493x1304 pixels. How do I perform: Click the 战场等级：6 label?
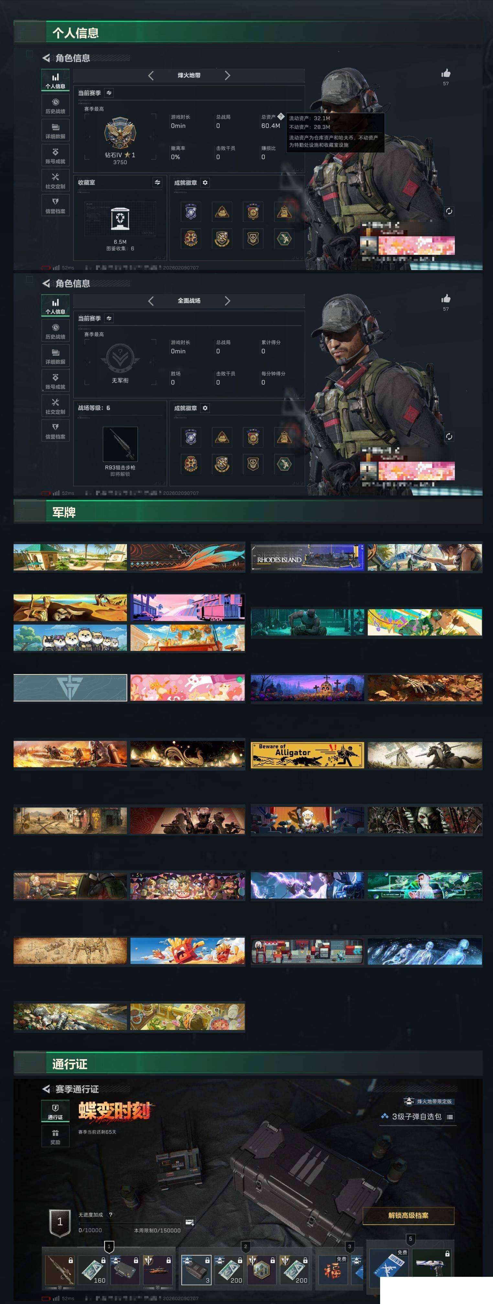click(93, 407)
